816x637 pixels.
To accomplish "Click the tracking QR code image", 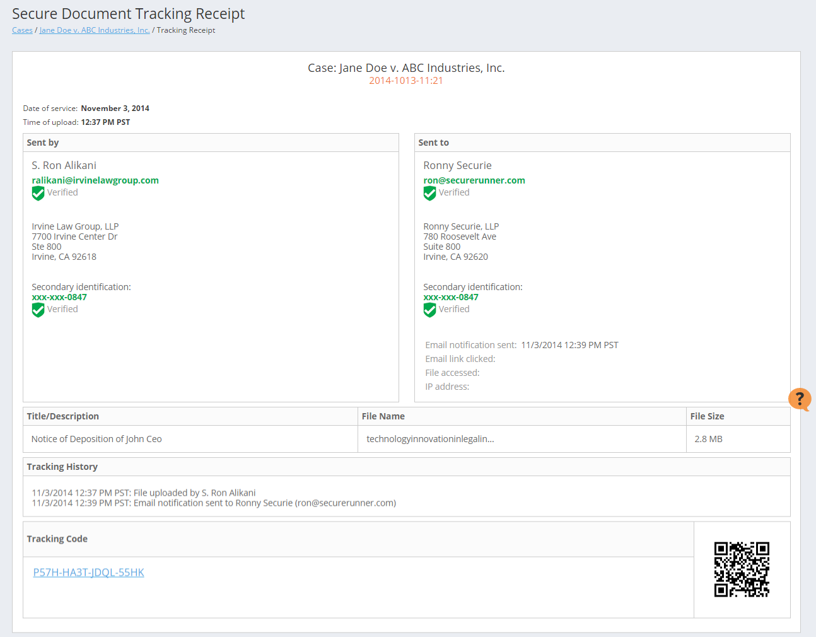I will [x=742, y=569].
